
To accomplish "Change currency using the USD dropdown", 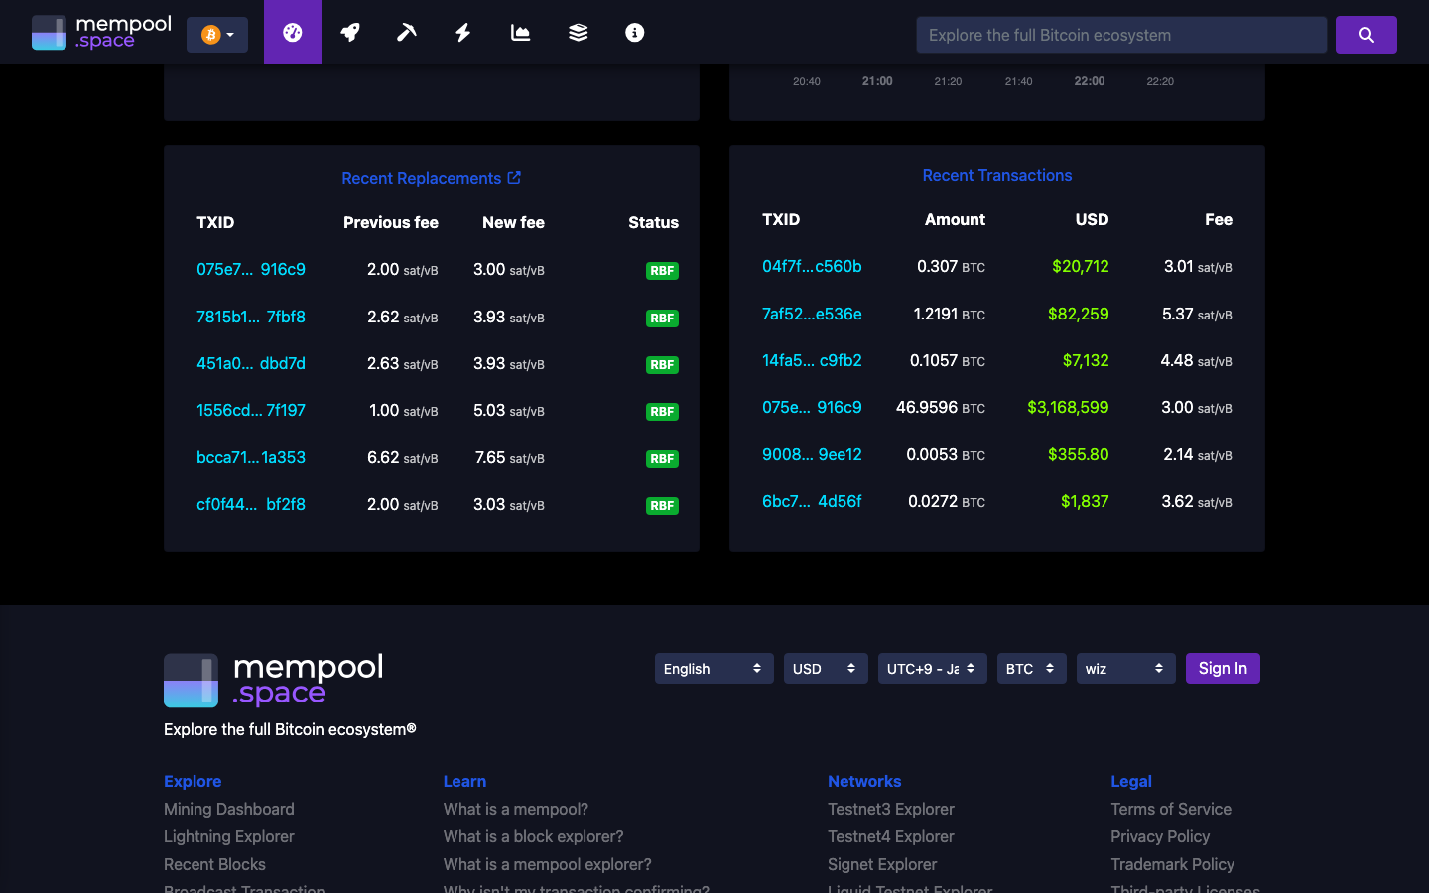I will [x=825, y=668].
